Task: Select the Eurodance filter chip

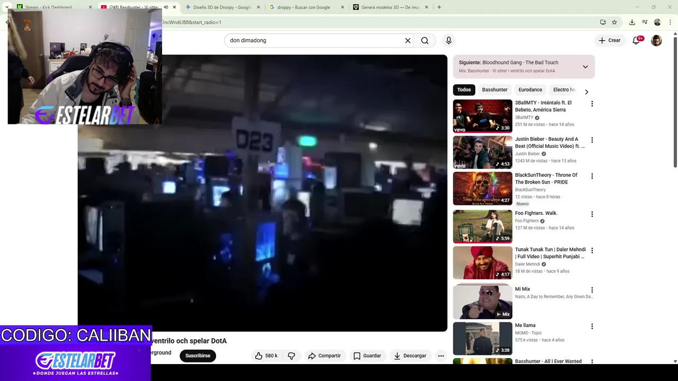Action: (x=530, y=90)
